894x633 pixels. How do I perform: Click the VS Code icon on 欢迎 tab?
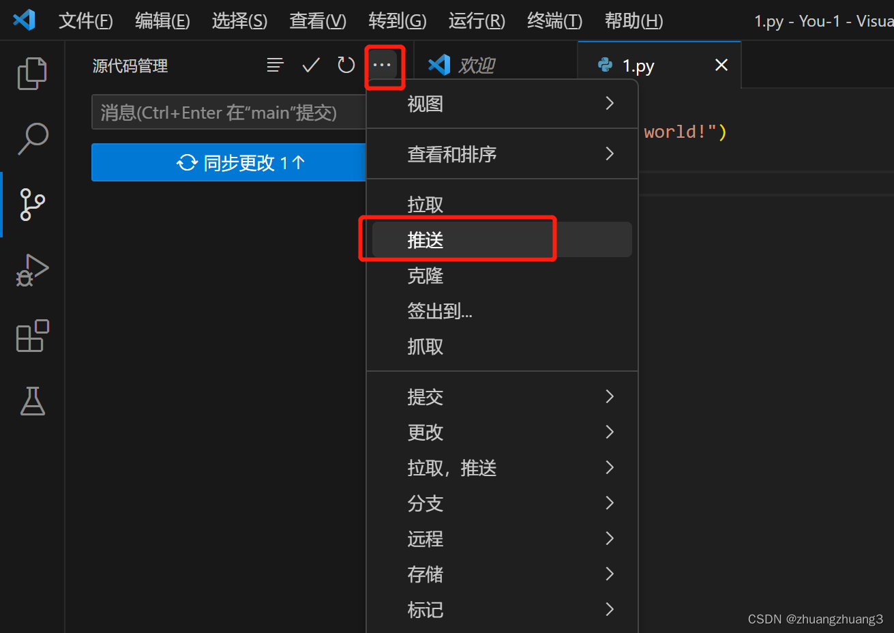(439, 65)
